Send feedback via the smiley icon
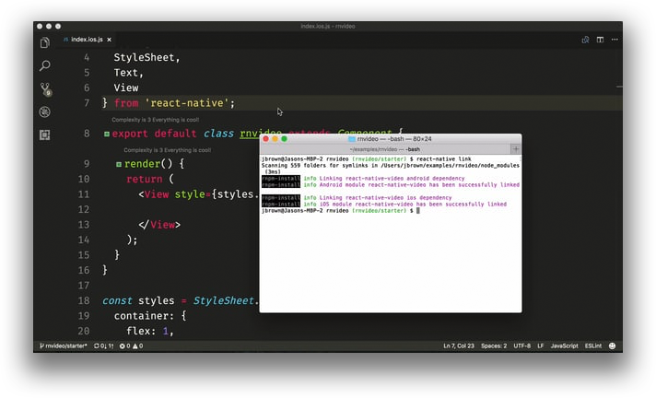The image size is (656, 398). pyautogui.click(x=612, y=345)
